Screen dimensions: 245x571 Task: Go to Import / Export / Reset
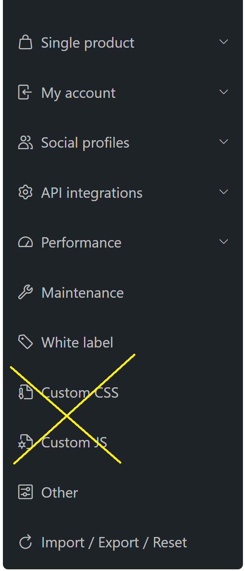click(123, 542)
